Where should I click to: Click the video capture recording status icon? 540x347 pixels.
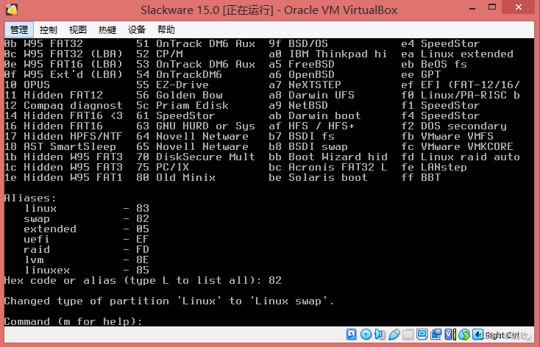coord(436,335)
